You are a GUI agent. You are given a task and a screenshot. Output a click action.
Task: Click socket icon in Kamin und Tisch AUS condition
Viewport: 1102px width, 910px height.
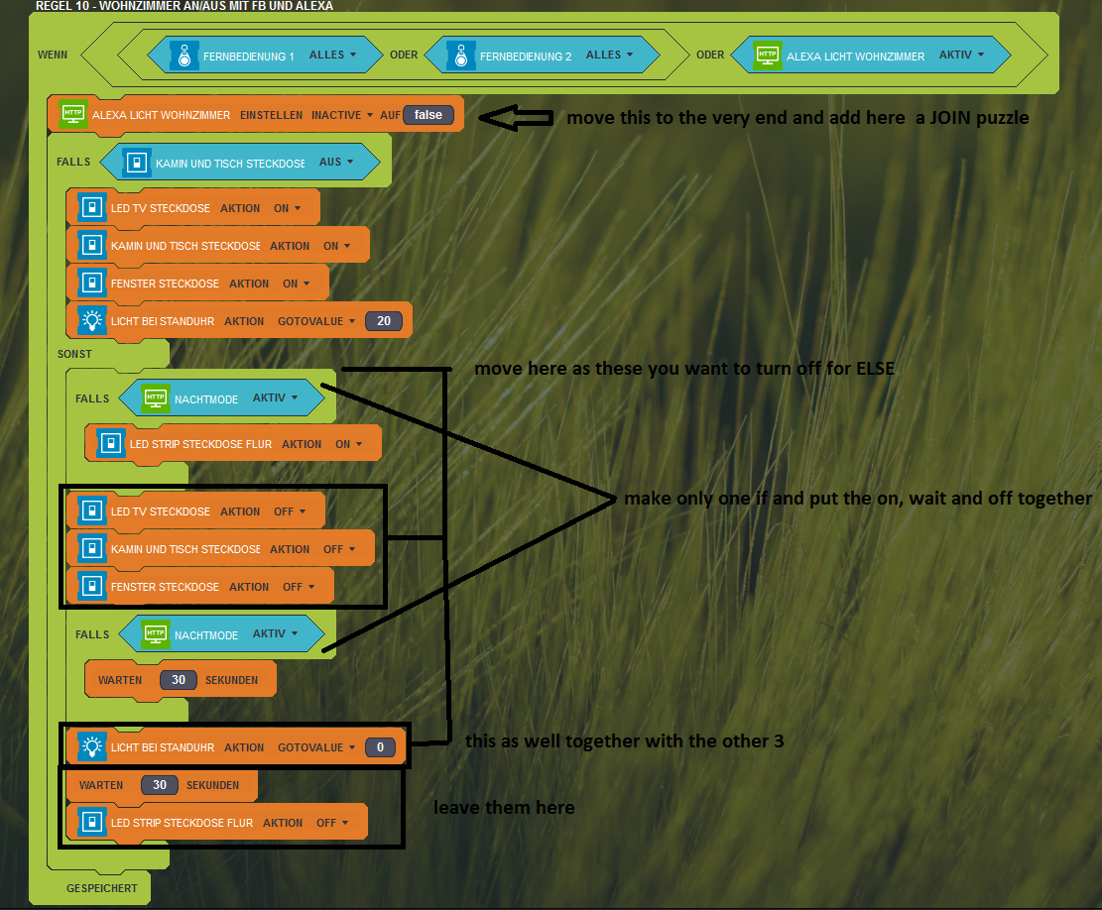tap(137, 163)
